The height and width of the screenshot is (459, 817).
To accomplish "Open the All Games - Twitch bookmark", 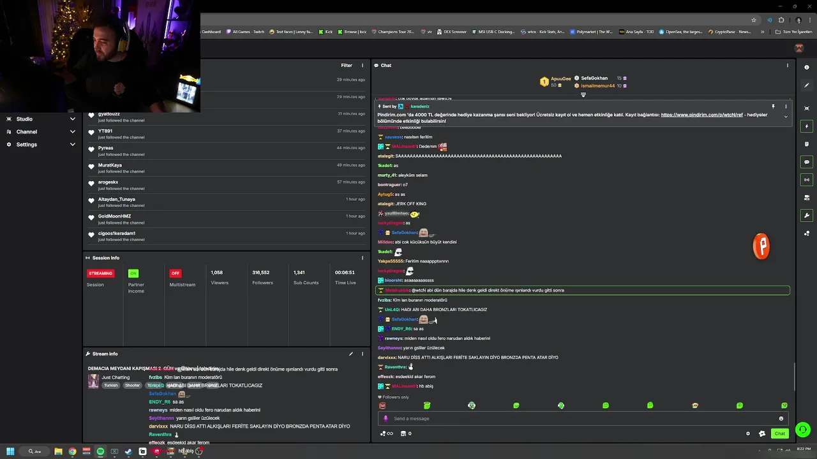I will tap(245, 31).
